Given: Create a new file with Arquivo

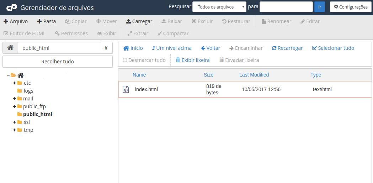Looking at the screenshot, I should (16, 21).
